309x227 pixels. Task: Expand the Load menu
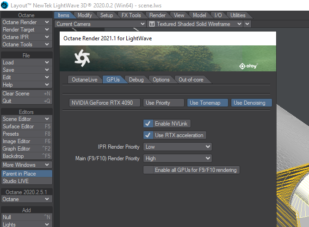pos(27,63)
